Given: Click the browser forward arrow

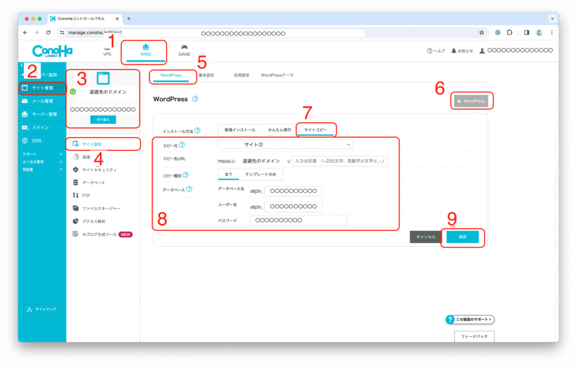Looking at the screenshot, I should 37,32.
